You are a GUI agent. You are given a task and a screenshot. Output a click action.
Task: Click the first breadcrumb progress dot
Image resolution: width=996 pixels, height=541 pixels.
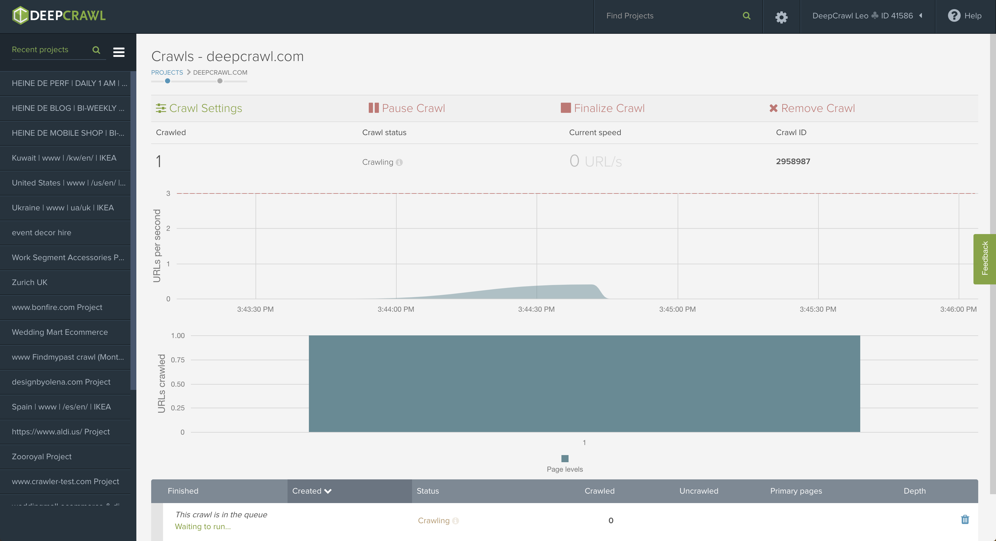point(167,81)
